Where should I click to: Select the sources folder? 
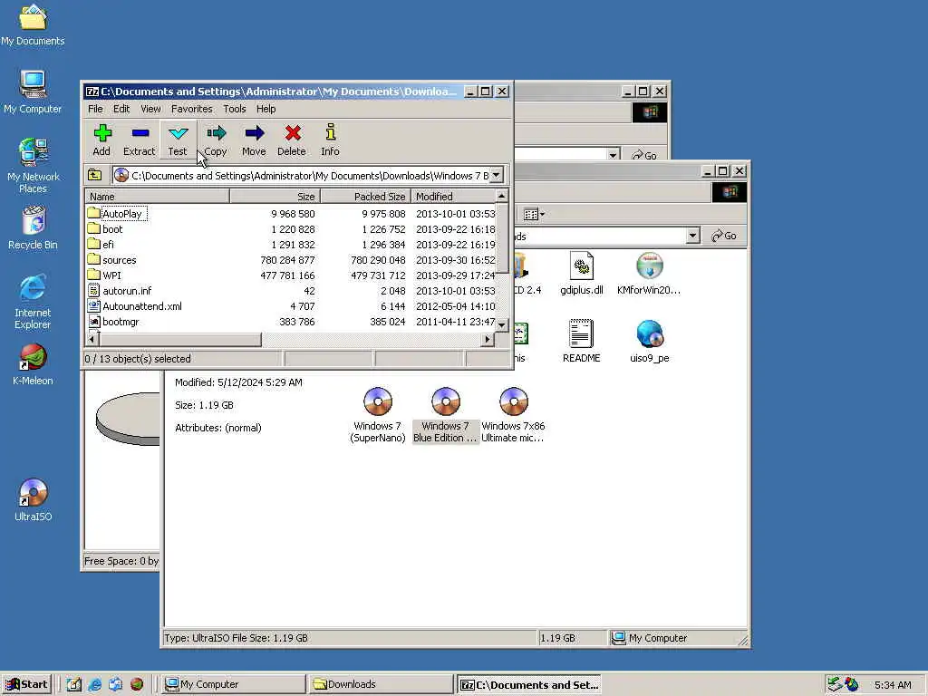pos(112,260)
